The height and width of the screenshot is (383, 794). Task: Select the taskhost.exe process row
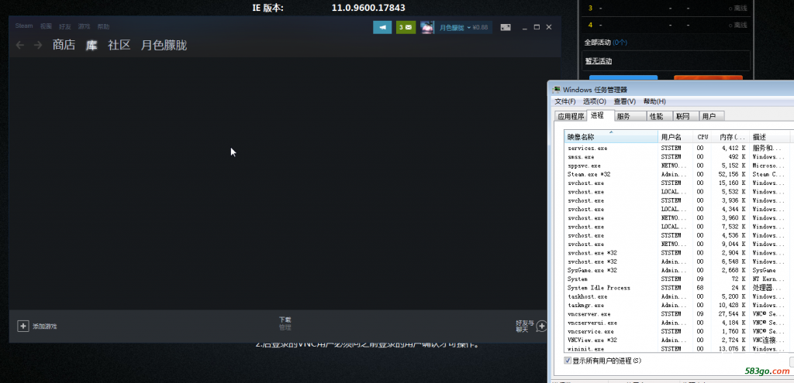click(678, 296)
